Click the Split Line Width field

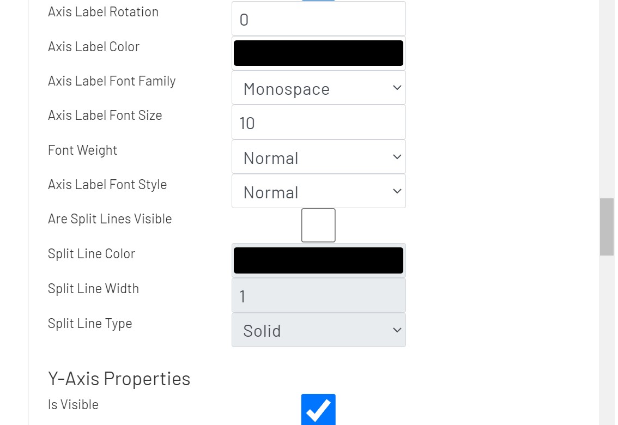(x=318, y=295)
